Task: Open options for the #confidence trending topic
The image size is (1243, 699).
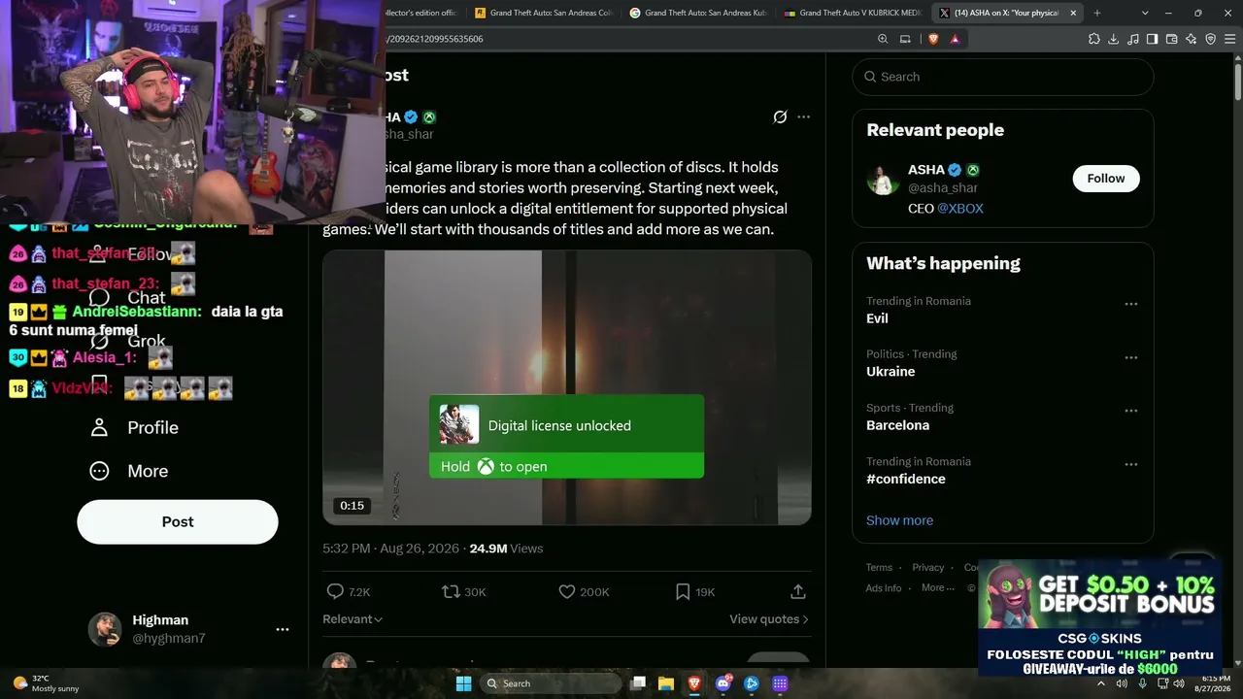Action: pyautogui.click(x=1130, y=464)
